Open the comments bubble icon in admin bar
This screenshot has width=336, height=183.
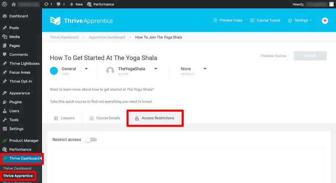point(58,4)
